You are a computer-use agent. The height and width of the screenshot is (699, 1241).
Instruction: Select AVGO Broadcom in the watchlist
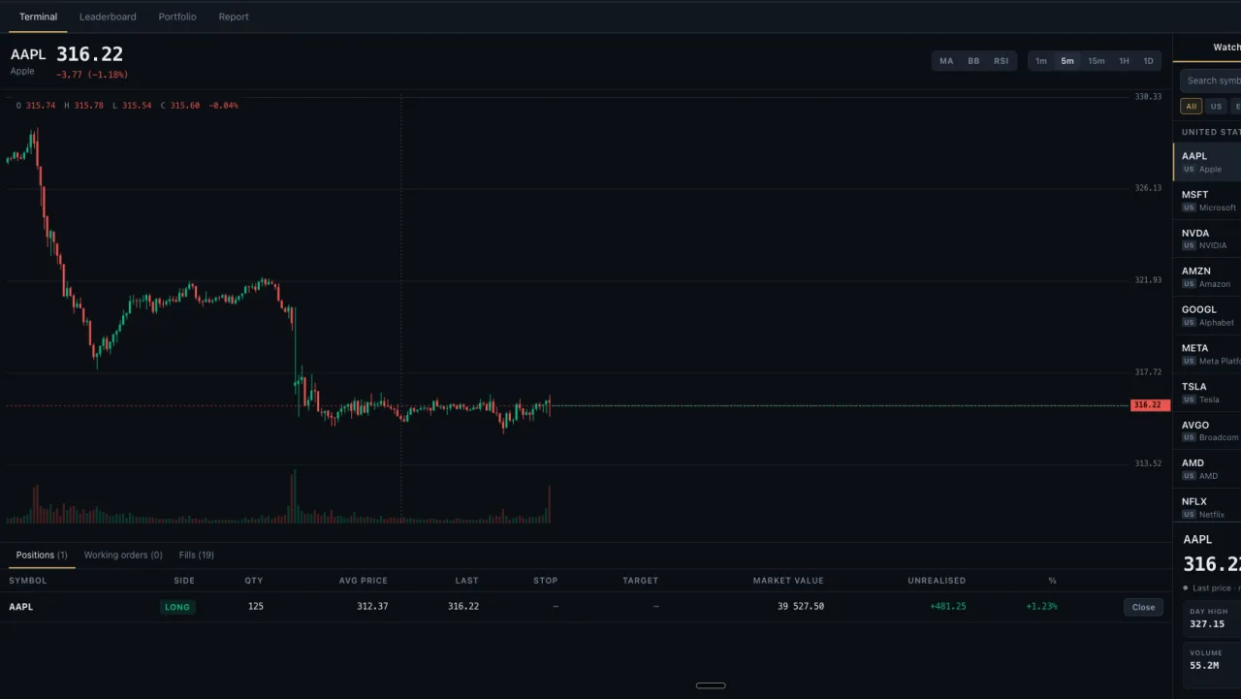[x=1207, y=430]
